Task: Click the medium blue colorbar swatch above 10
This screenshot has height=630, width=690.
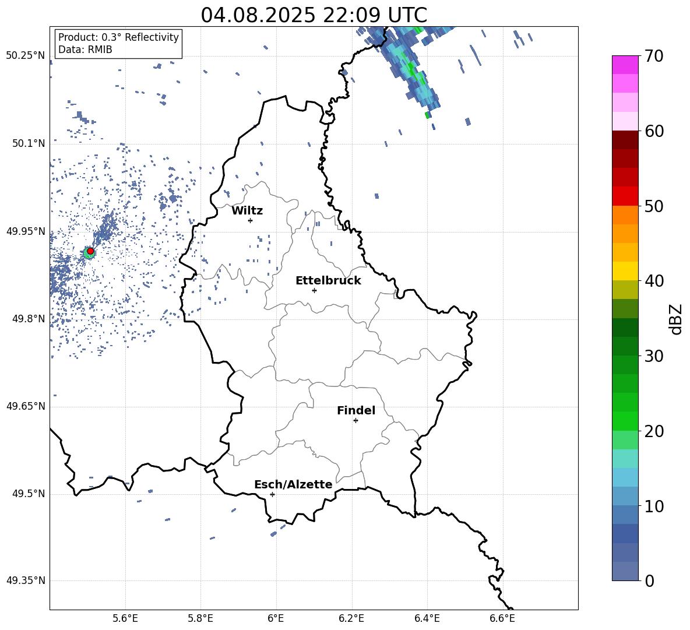Action: [625, 496]
